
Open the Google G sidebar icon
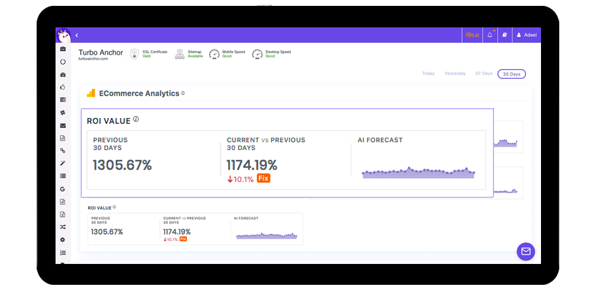(63, 189)
